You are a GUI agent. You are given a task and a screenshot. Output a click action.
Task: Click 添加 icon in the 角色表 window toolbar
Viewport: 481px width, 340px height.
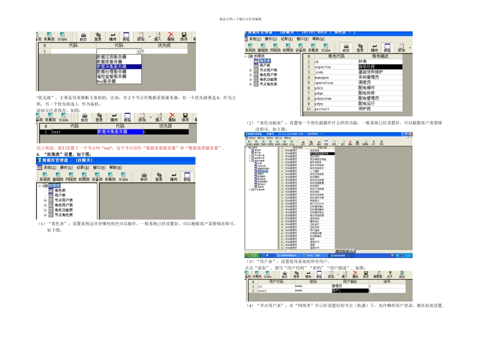402,48
